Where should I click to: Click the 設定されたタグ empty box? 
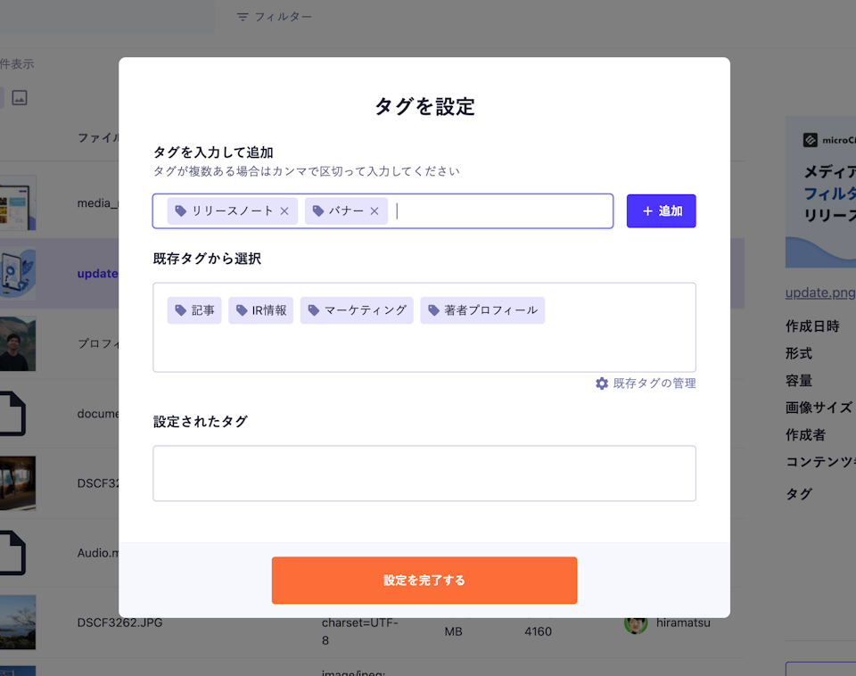pyautogui.click(x=424, y=474)
